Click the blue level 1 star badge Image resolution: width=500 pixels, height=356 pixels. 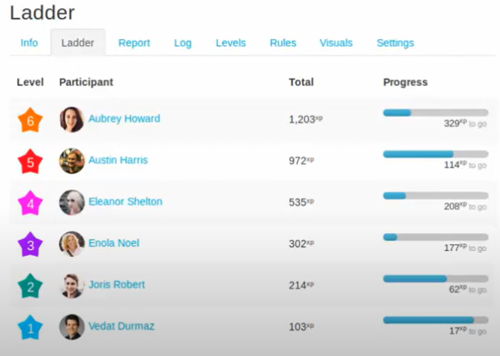tap(30, 328)
